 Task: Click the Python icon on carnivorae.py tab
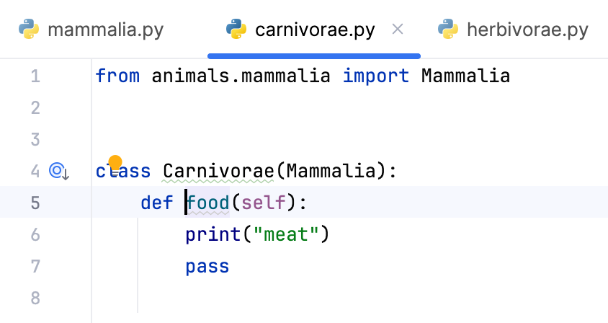236,30
